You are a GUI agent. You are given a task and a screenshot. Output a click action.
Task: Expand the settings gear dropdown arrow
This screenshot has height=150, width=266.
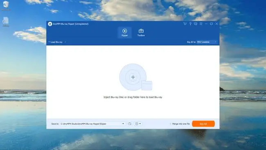(x=140, y=124)
